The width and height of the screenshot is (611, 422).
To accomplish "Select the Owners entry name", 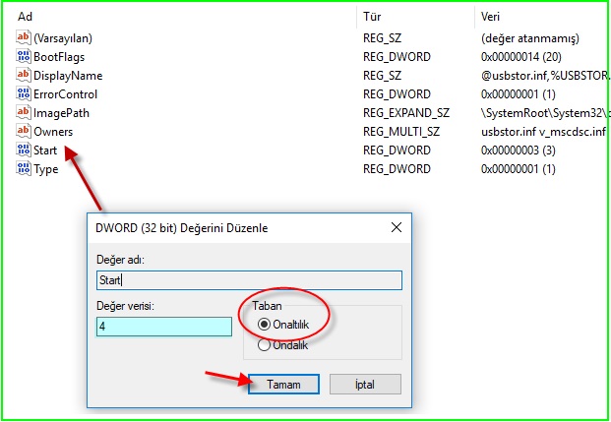I will (53, 132).
